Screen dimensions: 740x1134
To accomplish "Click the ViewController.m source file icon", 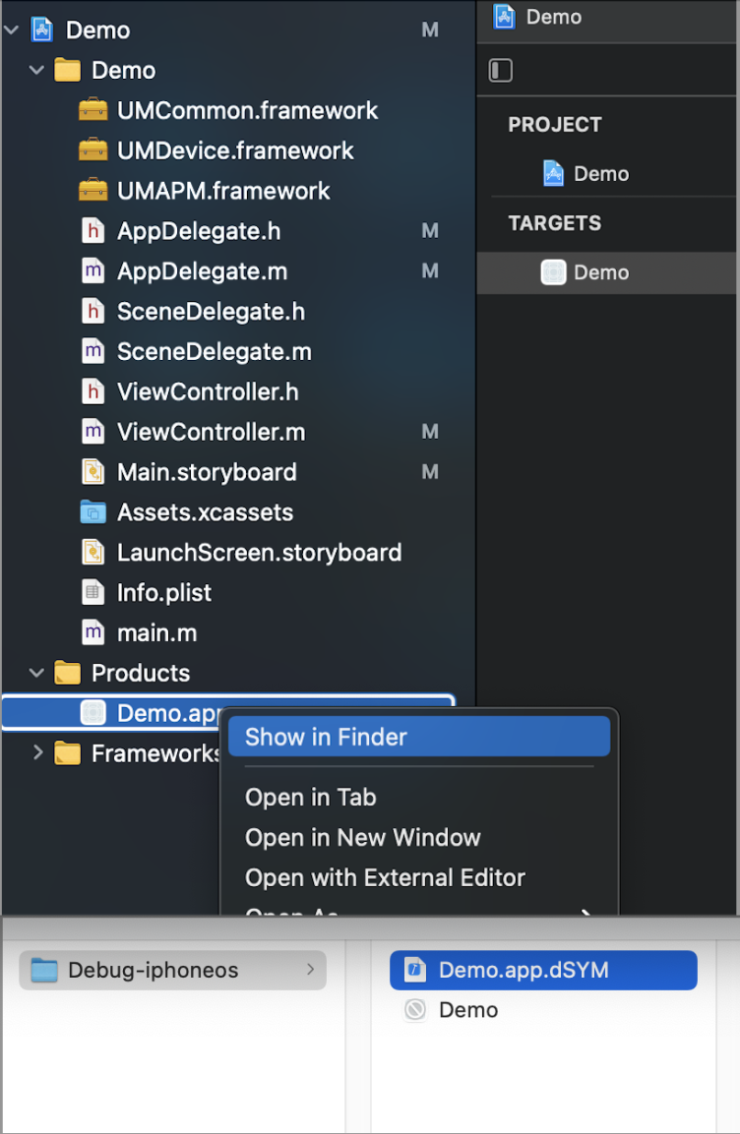I will (x=92, y=432).
